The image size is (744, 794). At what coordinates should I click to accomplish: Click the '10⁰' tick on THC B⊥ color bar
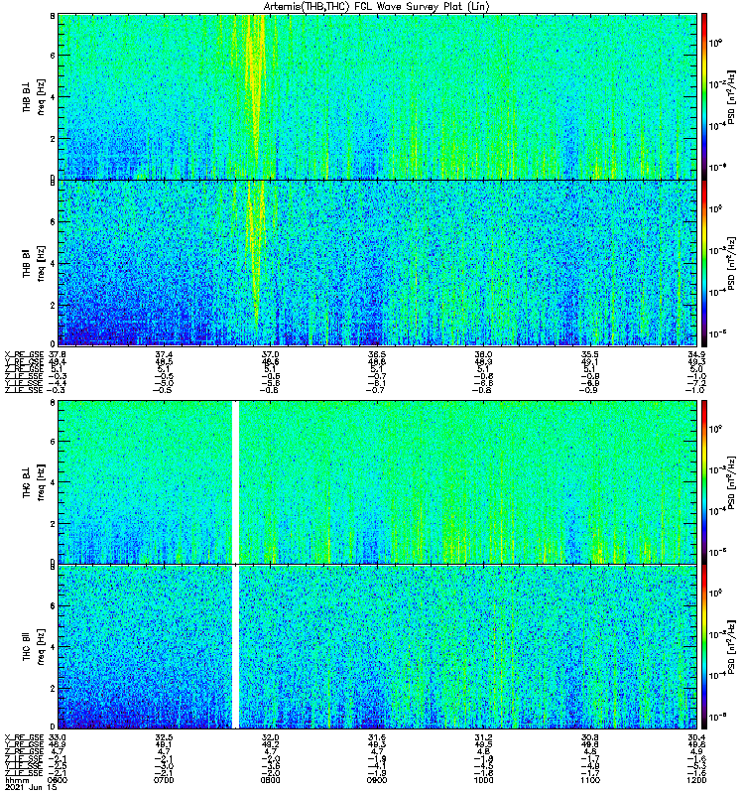(715, 430)
